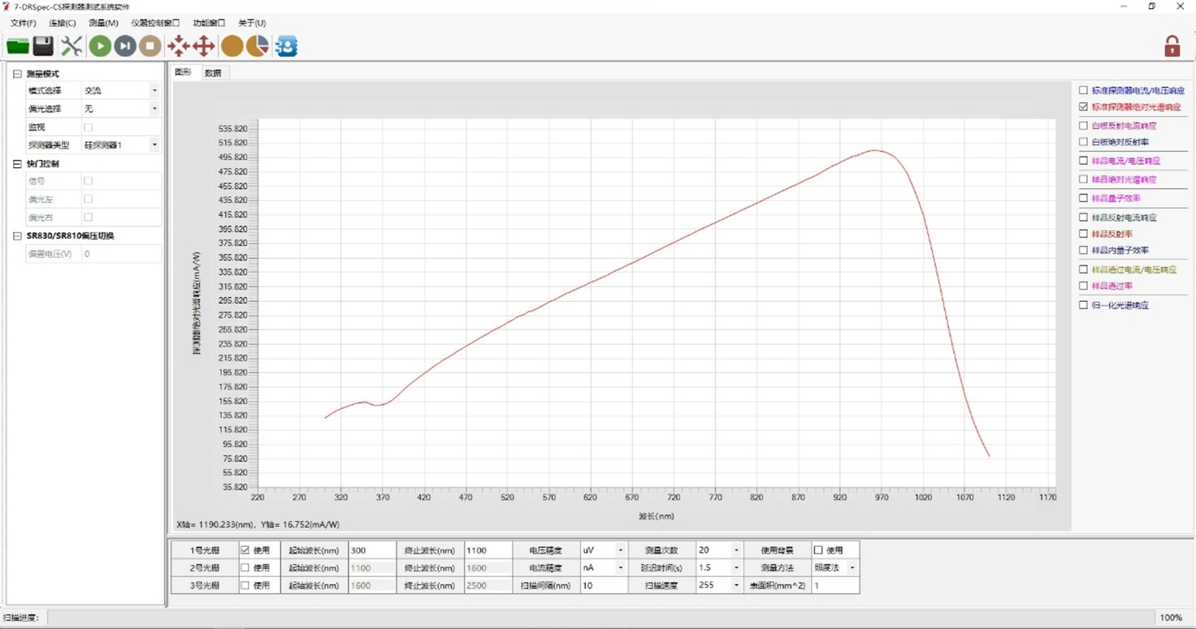Image resolution: width=1196 pixels, height=629 pixels.
Task: Click the red padlock icon
Action: click(1172, 46)
